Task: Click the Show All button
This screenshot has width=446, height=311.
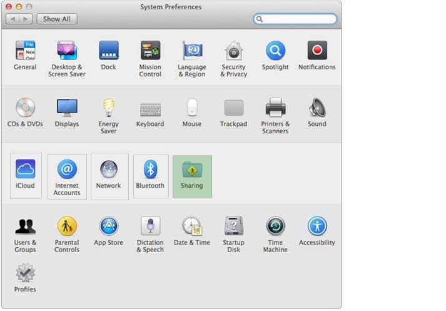Action: (x=57, y=19)
